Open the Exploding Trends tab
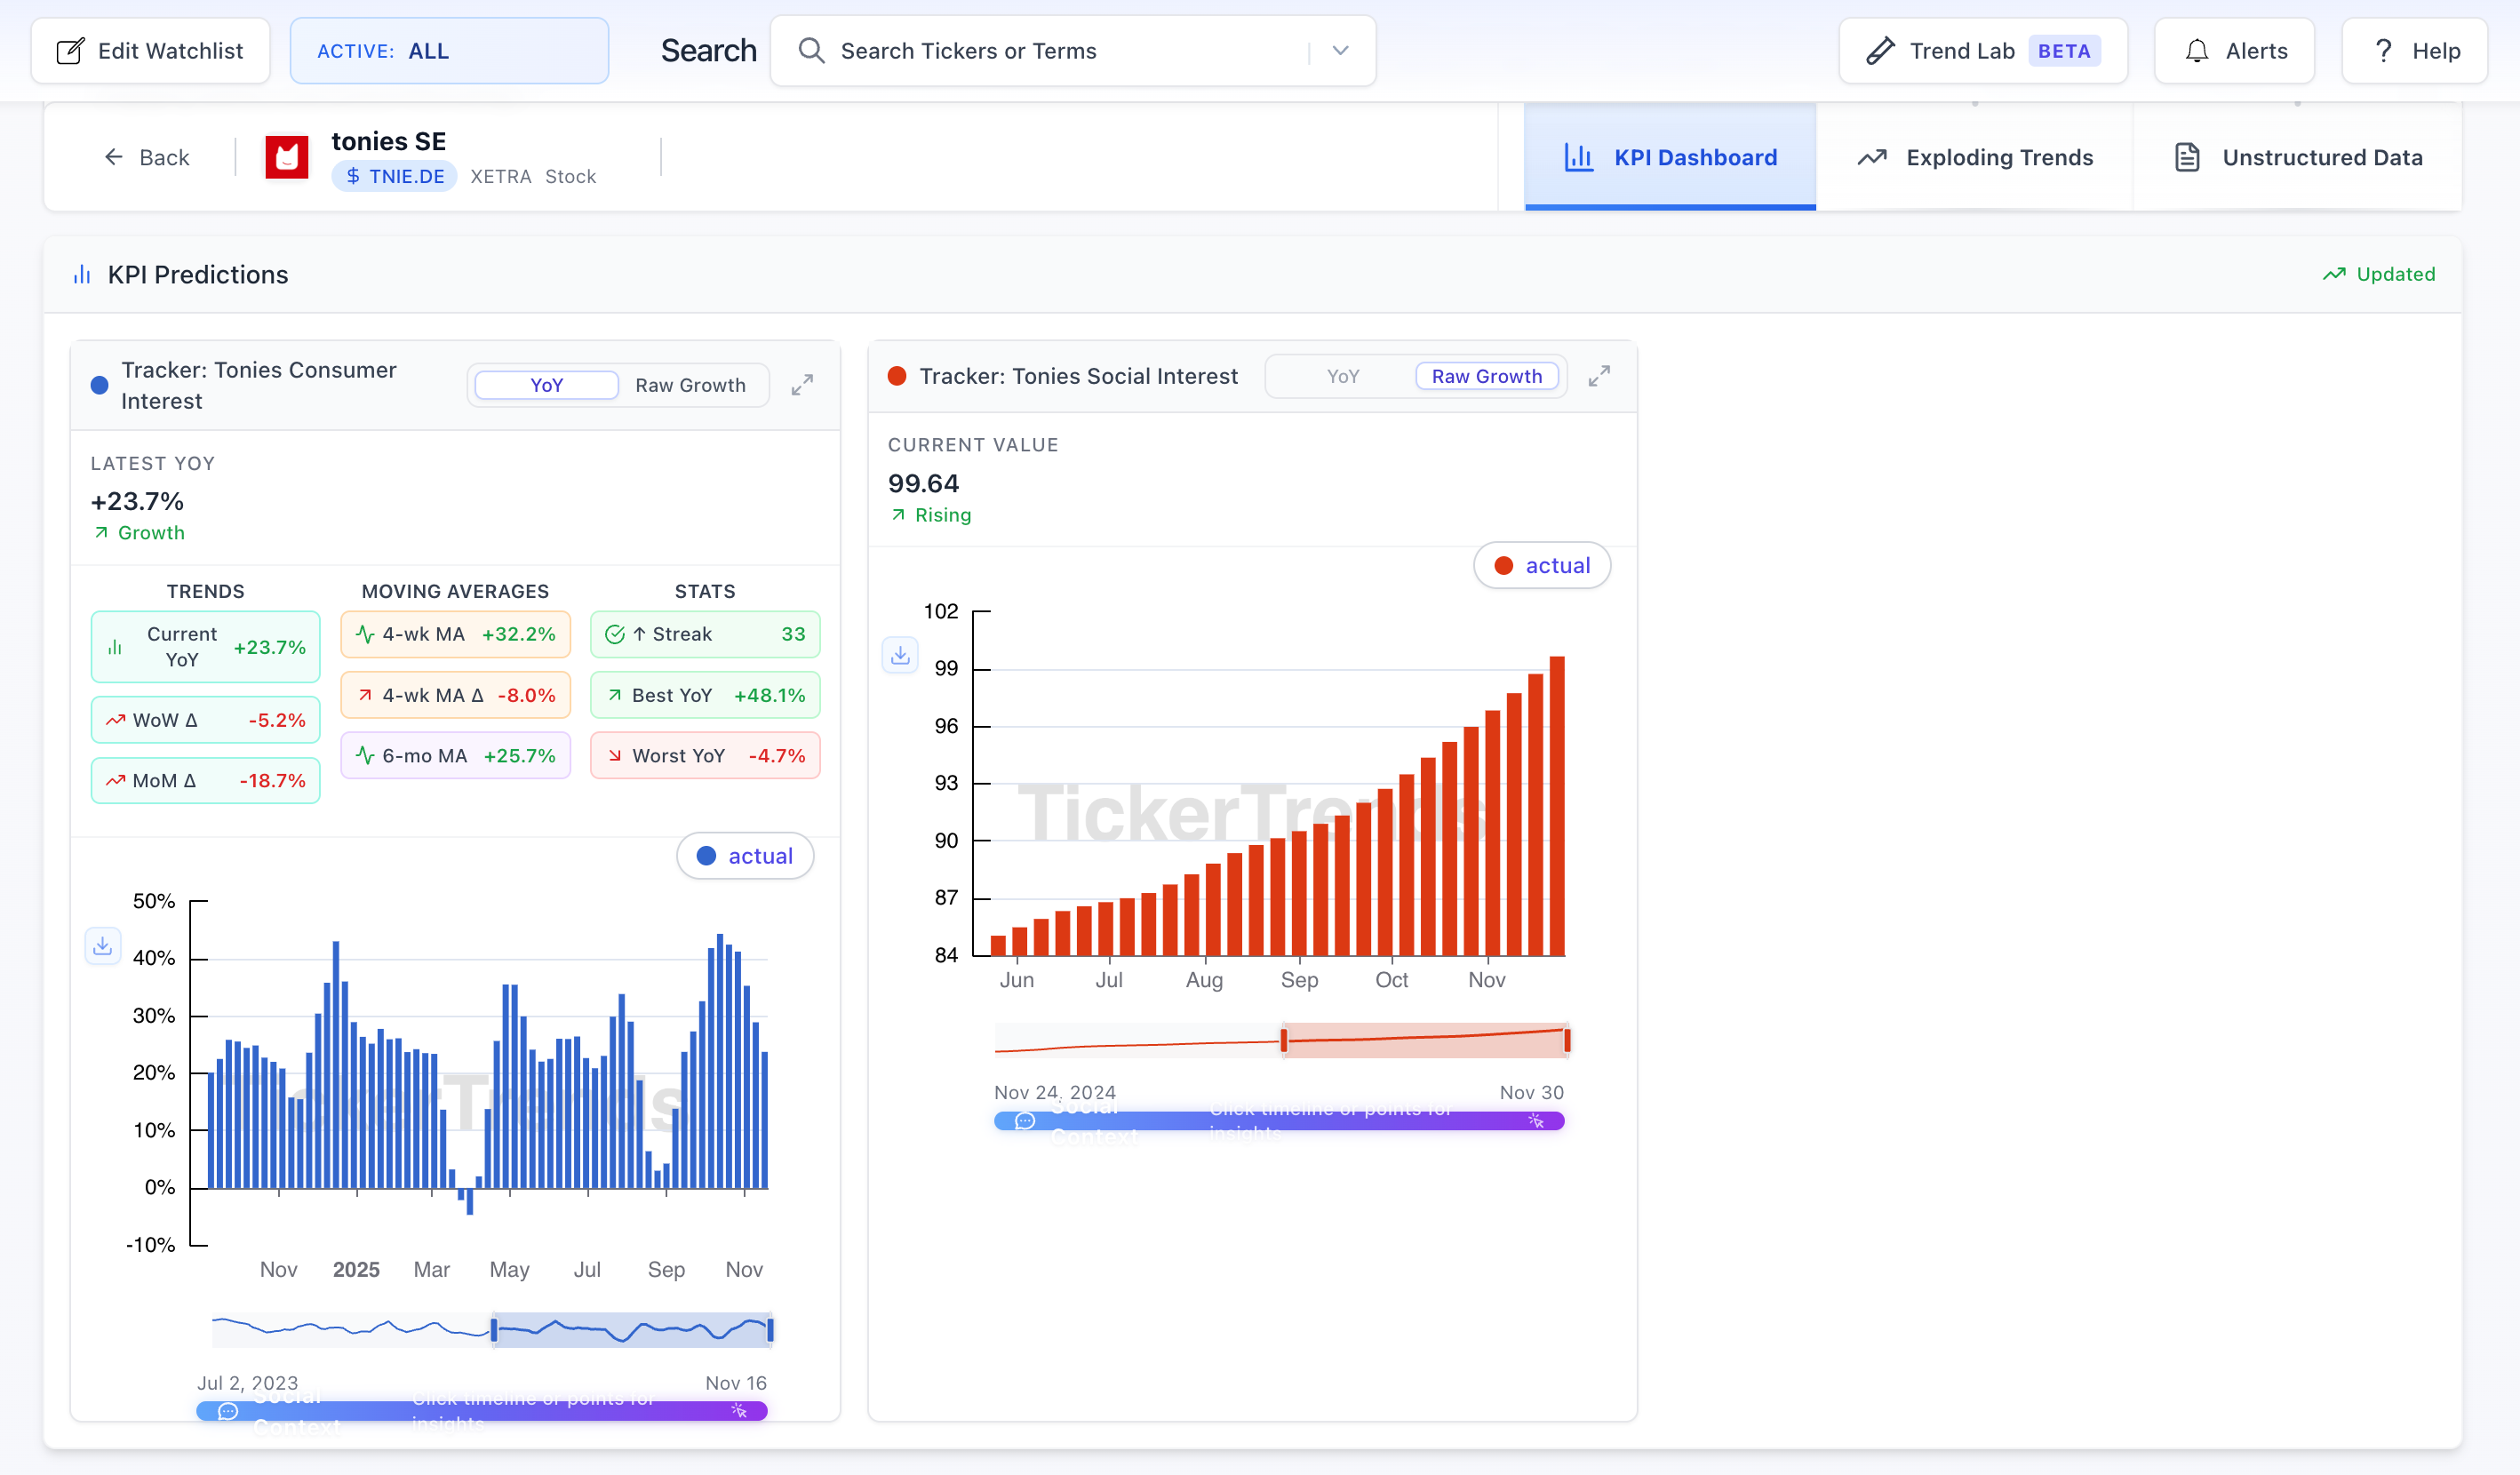Viewport: 2520px width, 1475px height. [x=1974, y=157]
